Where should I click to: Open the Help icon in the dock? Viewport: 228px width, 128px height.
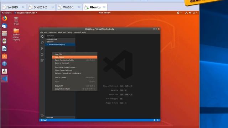click(4, 64)
